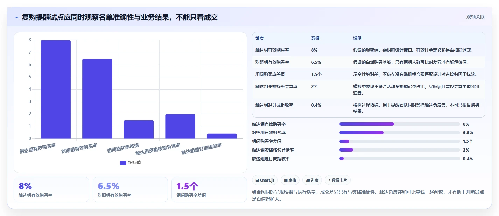Click the 组间购买率差值 bar in chart
The width and height of the screenshot is (499, 216).
[139, 129]
